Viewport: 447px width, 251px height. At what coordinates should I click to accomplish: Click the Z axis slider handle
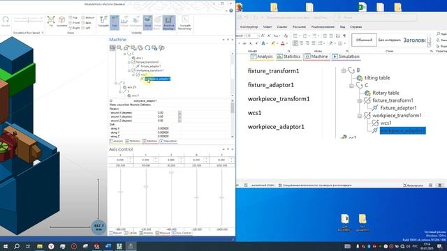click(x=171, y=172)
